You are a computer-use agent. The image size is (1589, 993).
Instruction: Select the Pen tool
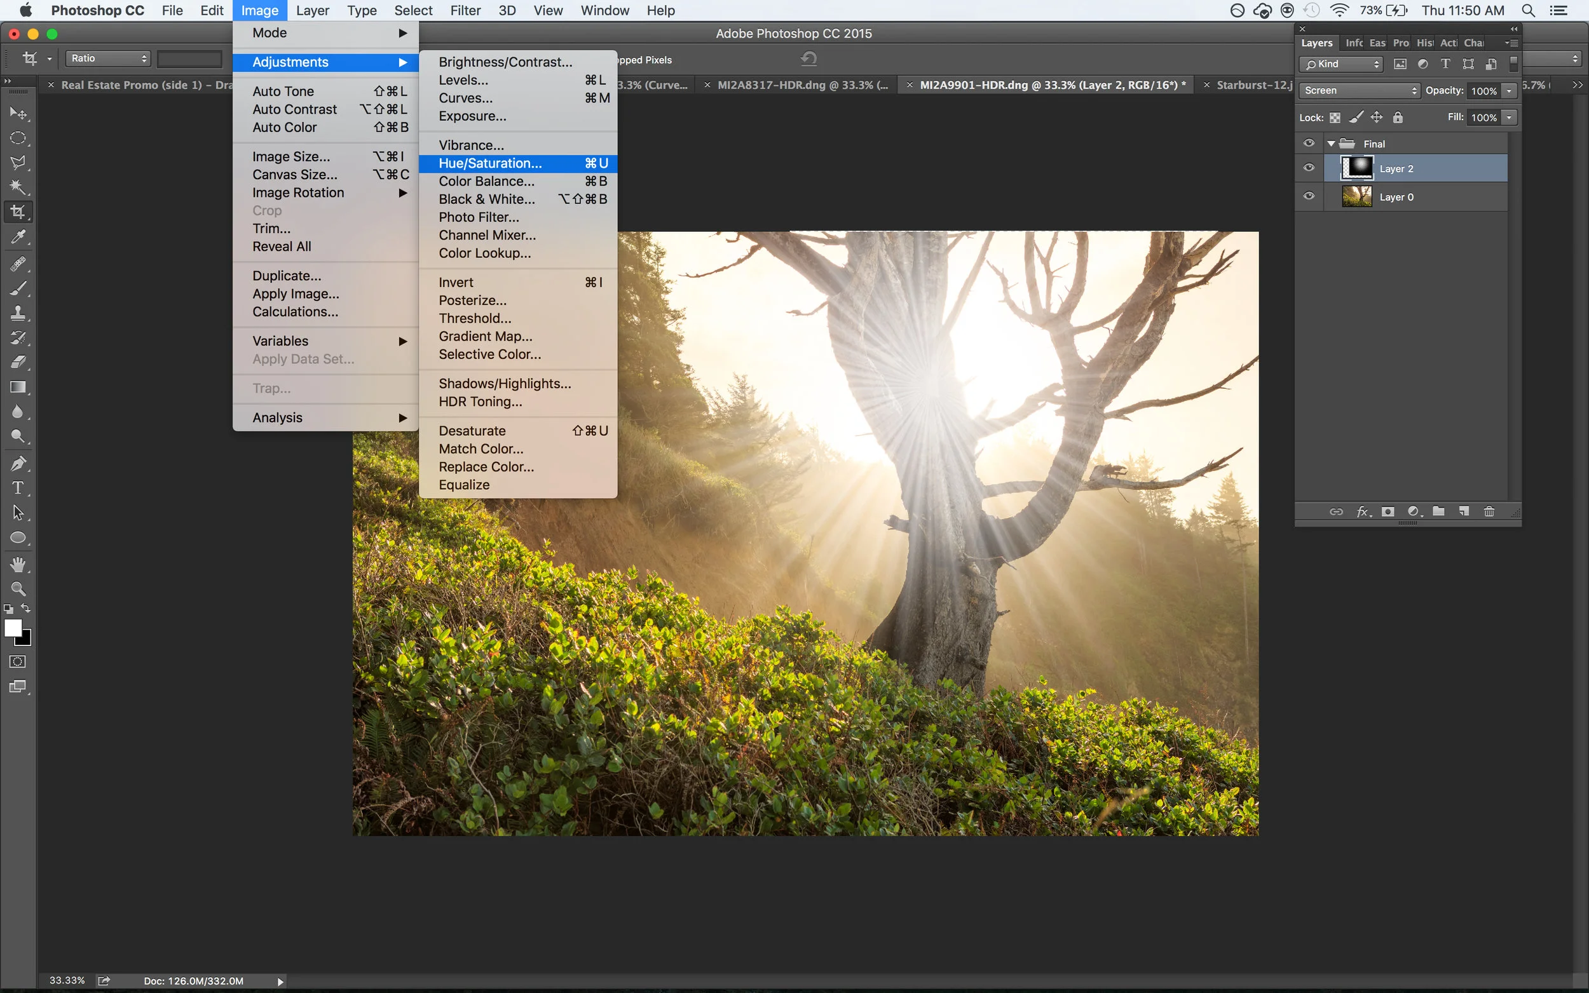(18, 464)
